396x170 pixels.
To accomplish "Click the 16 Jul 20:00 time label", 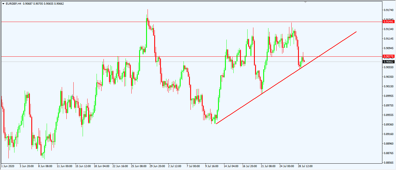I will 250,166.
